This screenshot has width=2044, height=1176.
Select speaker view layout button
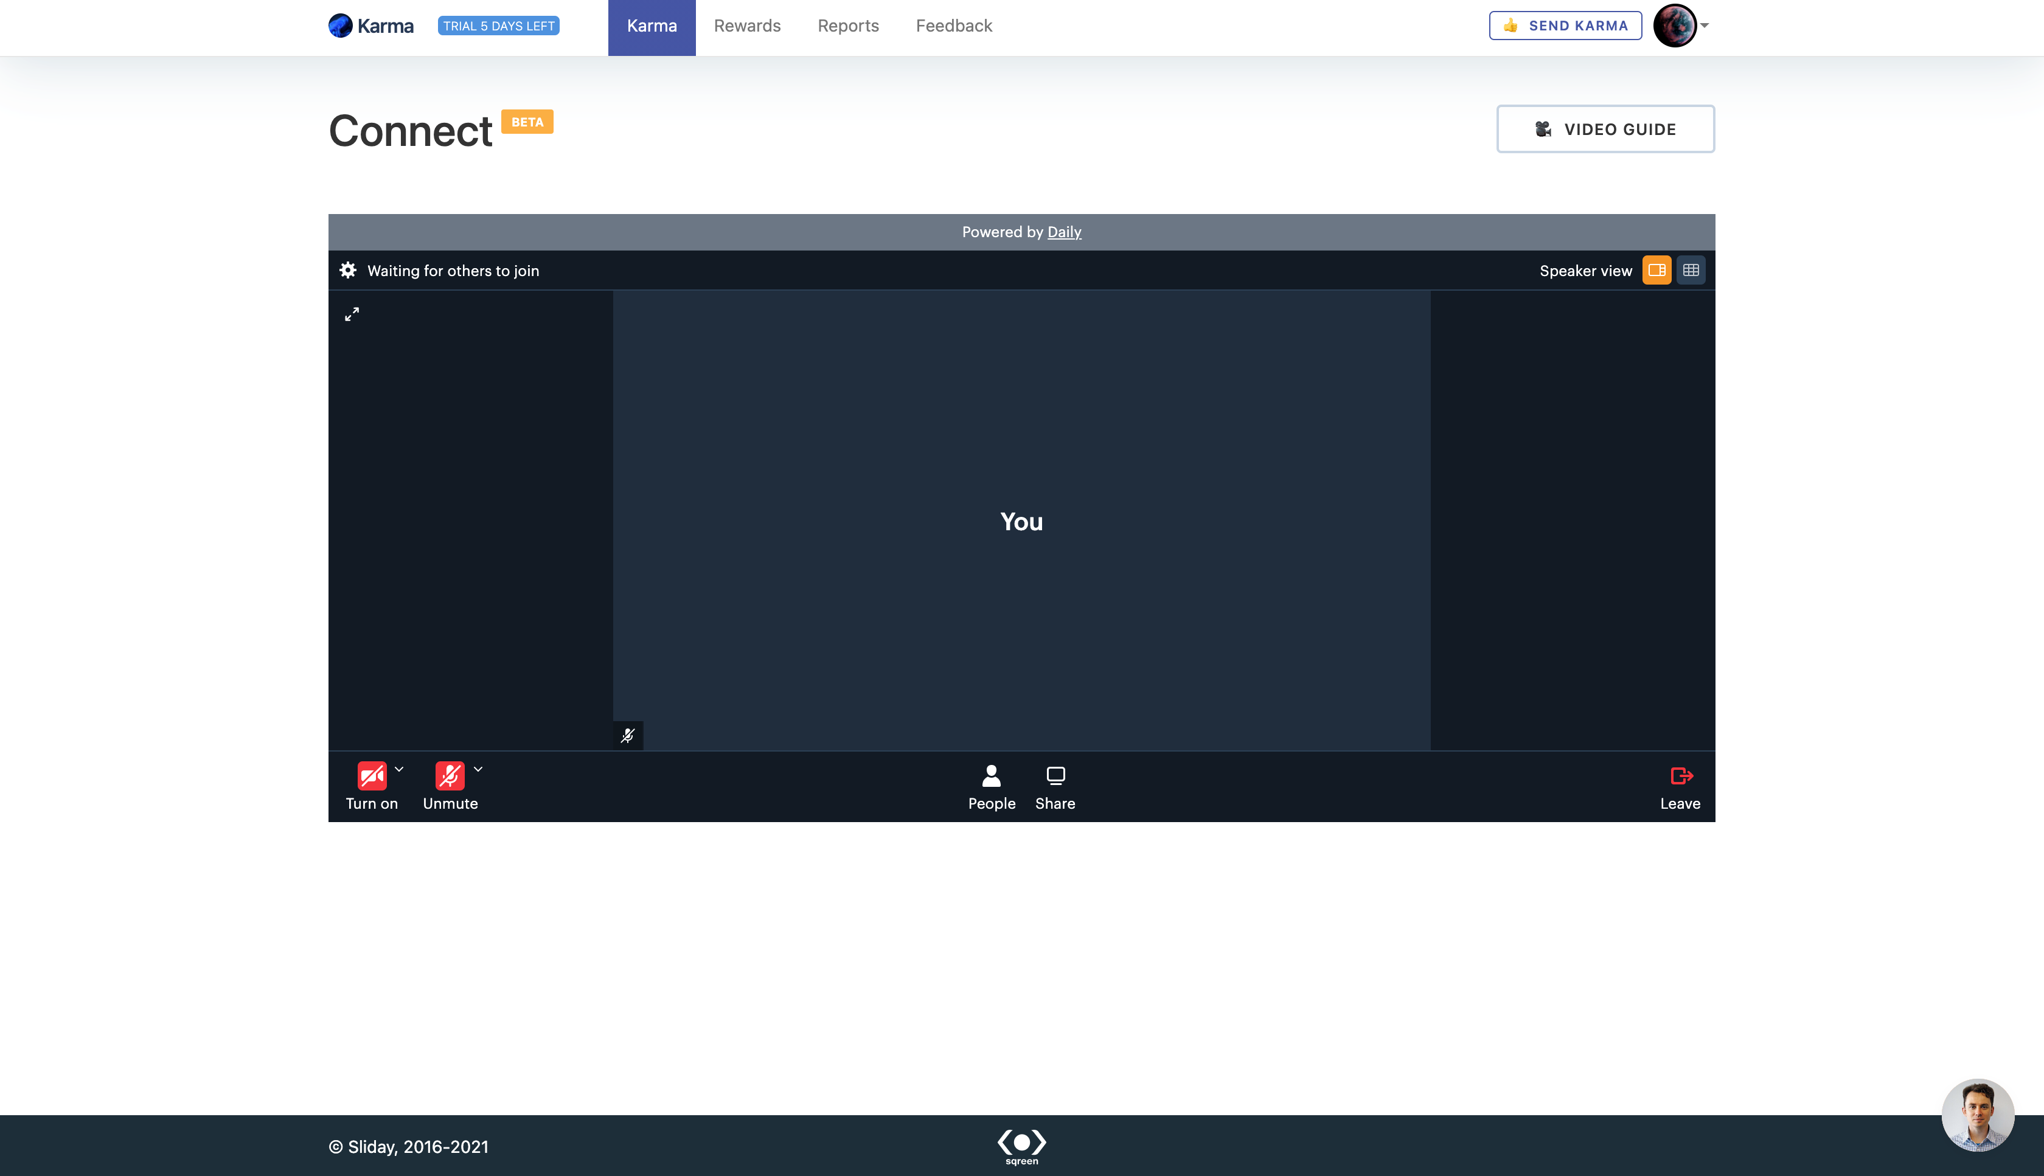1656,271
